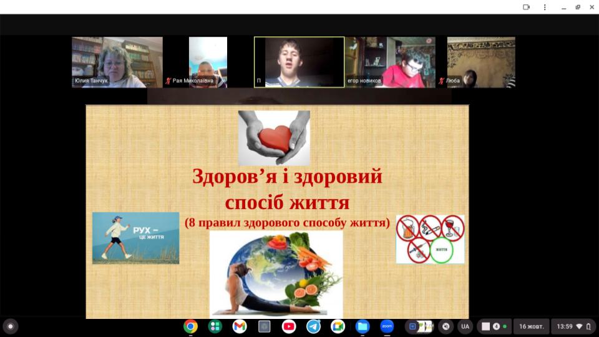Expand status tray showing 13:59
This screenshot has width=599, height=337.
573,326
